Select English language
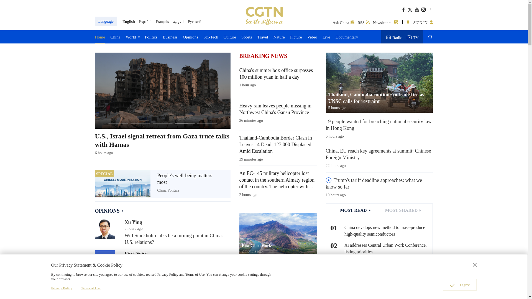Viewport: 532px width, 299px height. pos(129,22)
